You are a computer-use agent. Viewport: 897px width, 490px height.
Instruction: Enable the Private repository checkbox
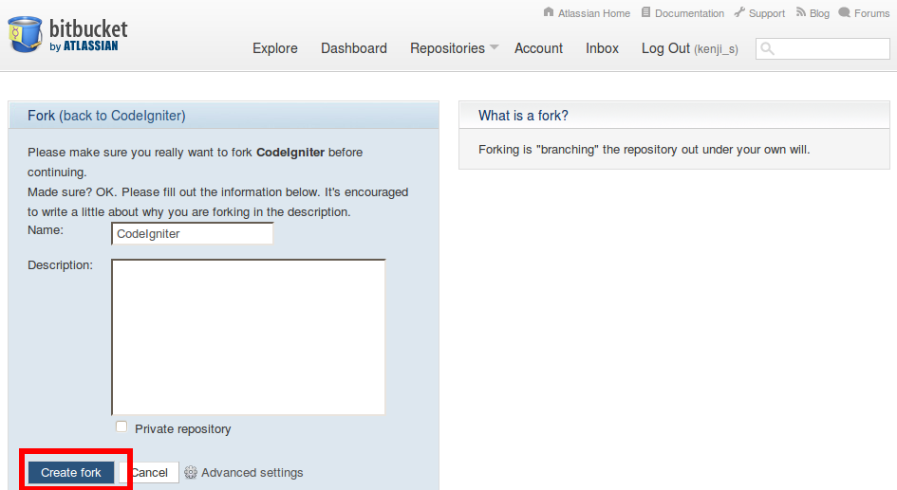click(x=121, y=426)
